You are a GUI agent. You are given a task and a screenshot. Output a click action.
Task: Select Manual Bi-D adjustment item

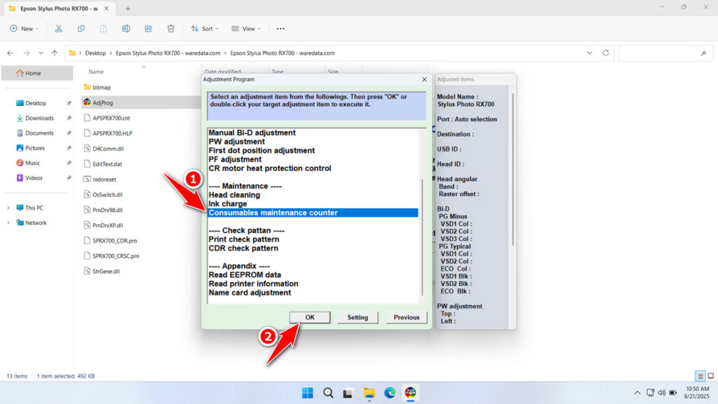pyautogui.click(x=252, y=133)
